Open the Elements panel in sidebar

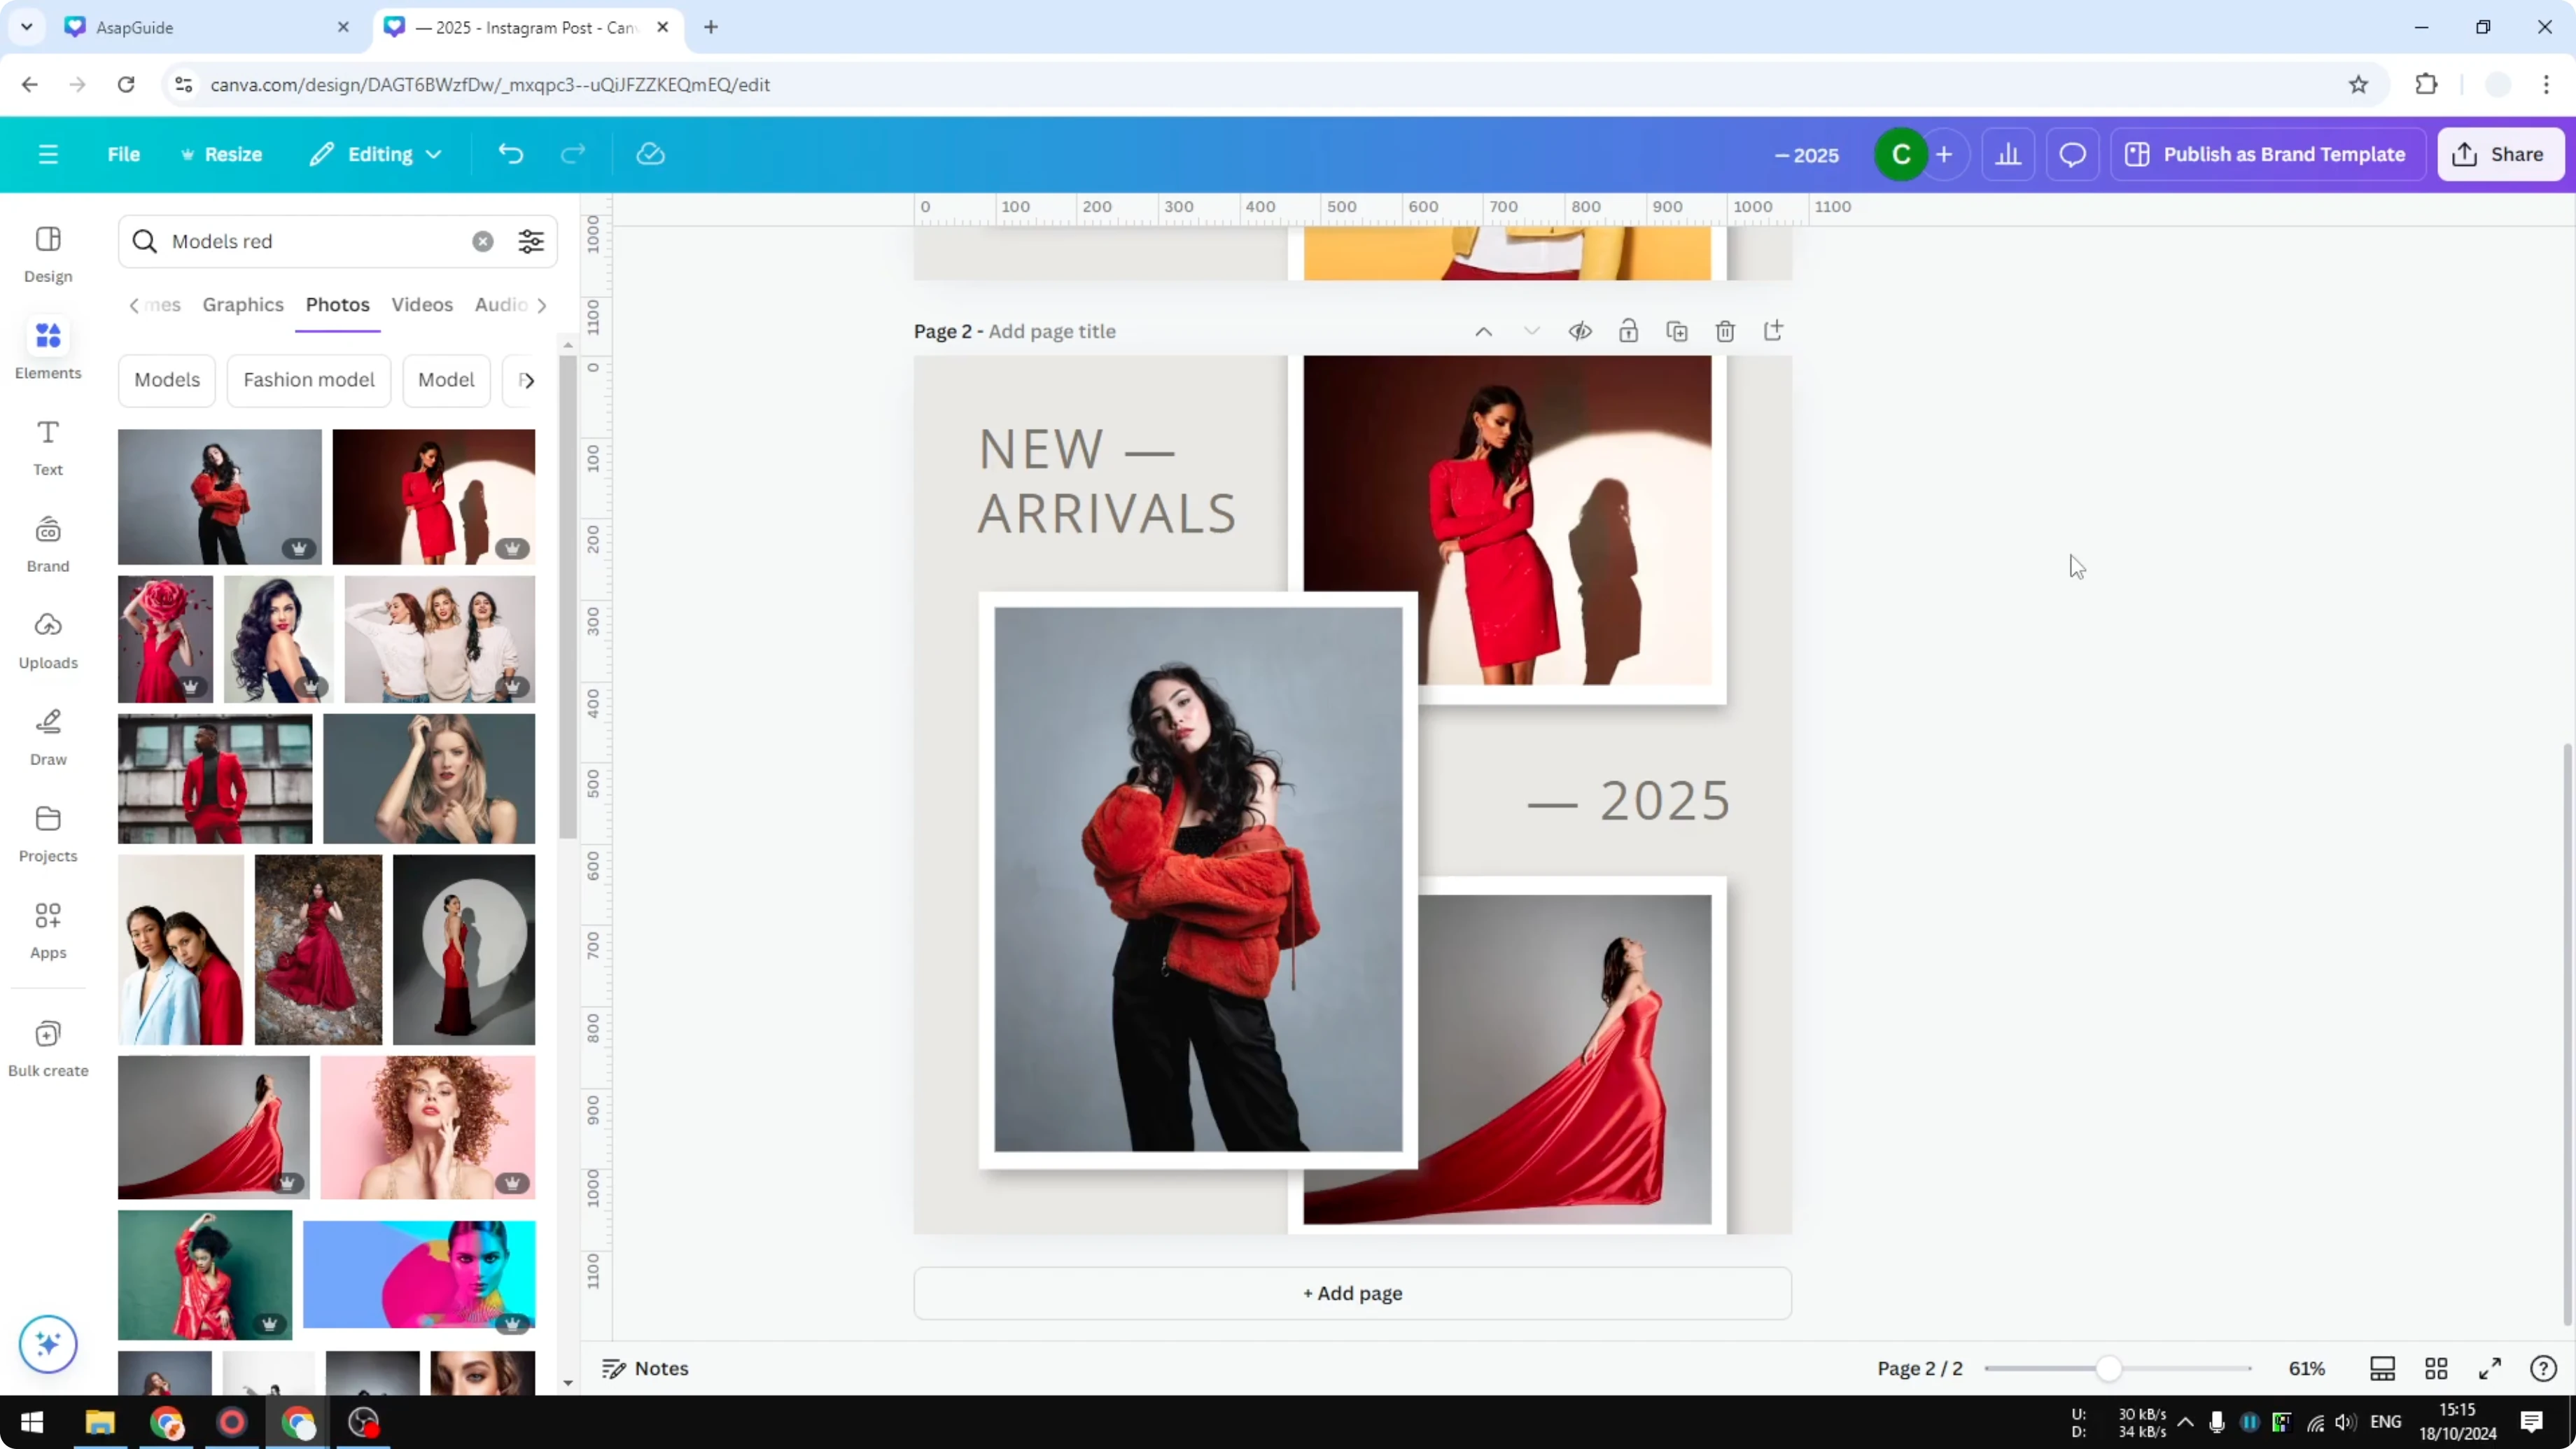(47, 348)
